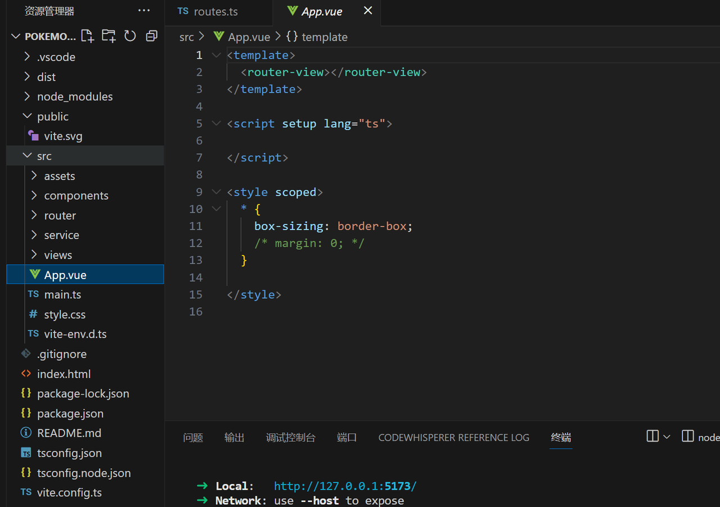Image resolution: width=720 pixels, height=507 pixels.
Task: Open the http://127.0.0.1:5173/ link in terminal
Action: [345, 486]
